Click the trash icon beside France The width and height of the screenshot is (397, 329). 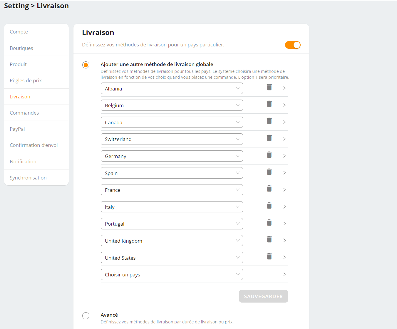[269, 189]
